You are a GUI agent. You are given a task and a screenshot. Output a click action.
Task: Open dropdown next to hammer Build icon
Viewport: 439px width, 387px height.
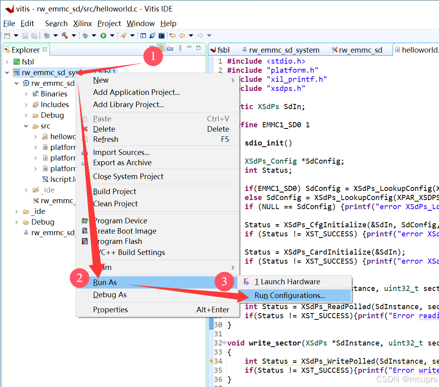tap(74, 36)
